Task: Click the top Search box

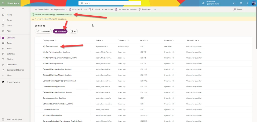Action: tap(110, 3)
